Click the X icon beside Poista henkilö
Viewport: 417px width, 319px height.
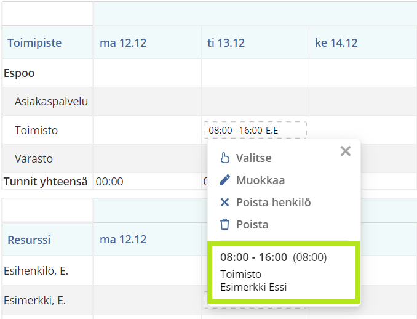(x=224, y=203)
